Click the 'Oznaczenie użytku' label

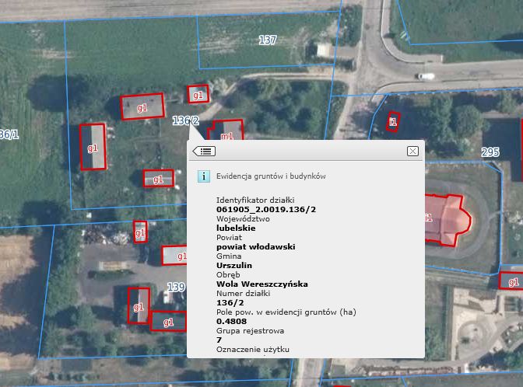(x=252, y=350)
